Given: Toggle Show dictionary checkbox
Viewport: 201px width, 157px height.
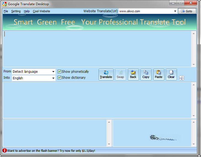Looking at the screenshot, I should click(x=59, y=77).
